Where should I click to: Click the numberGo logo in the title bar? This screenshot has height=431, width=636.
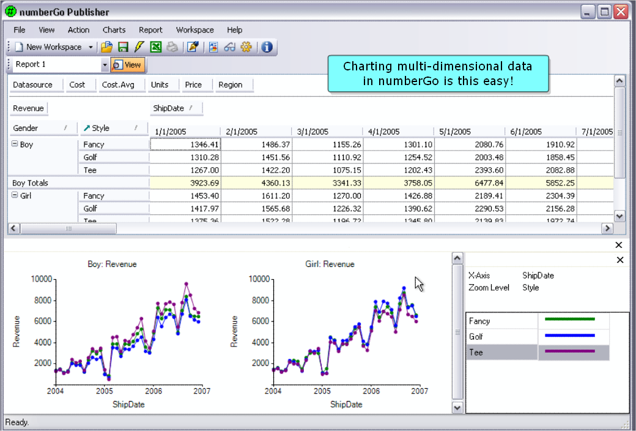point(10,12)
